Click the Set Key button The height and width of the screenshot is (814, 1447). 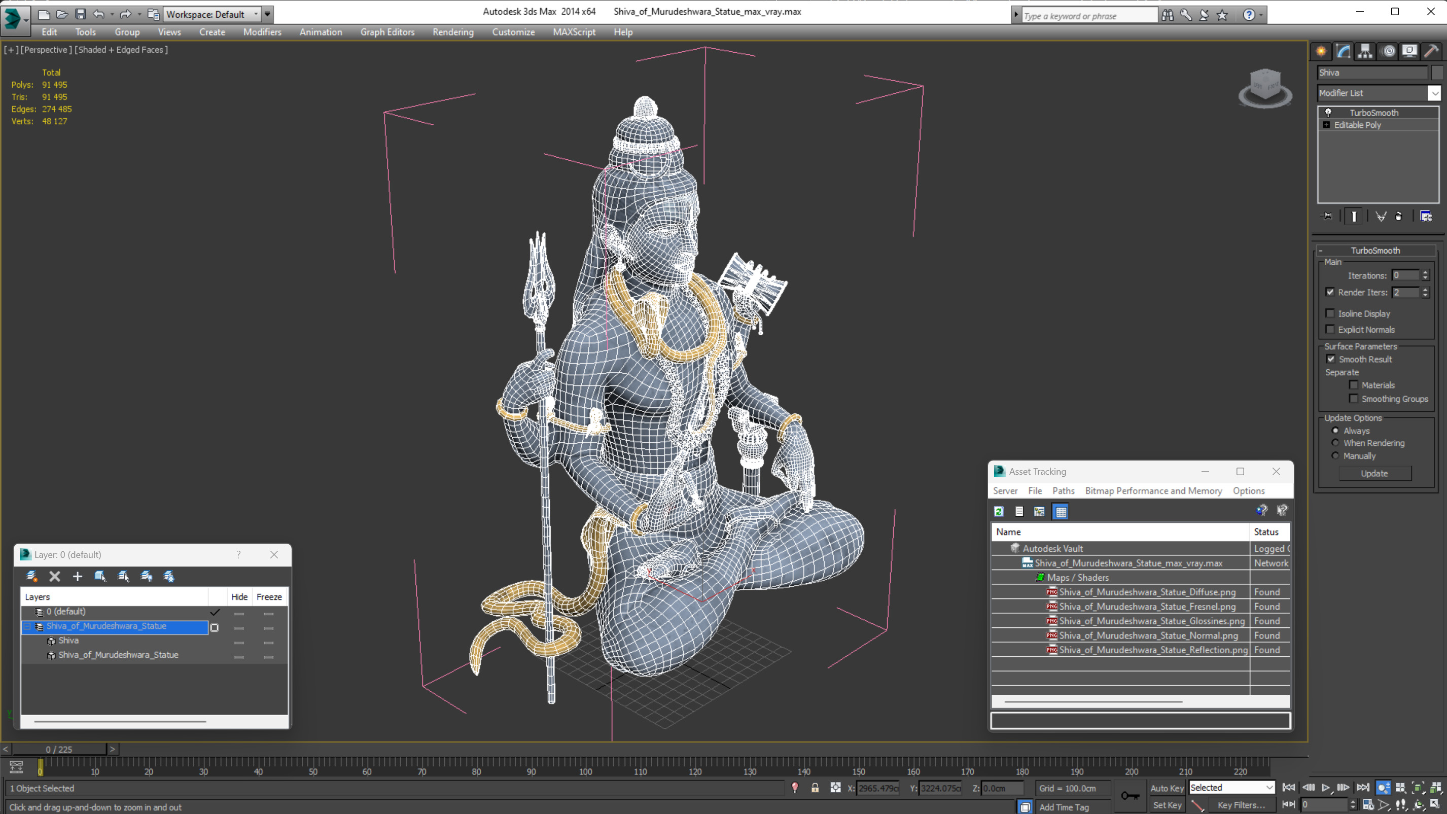pos(1167,805)
